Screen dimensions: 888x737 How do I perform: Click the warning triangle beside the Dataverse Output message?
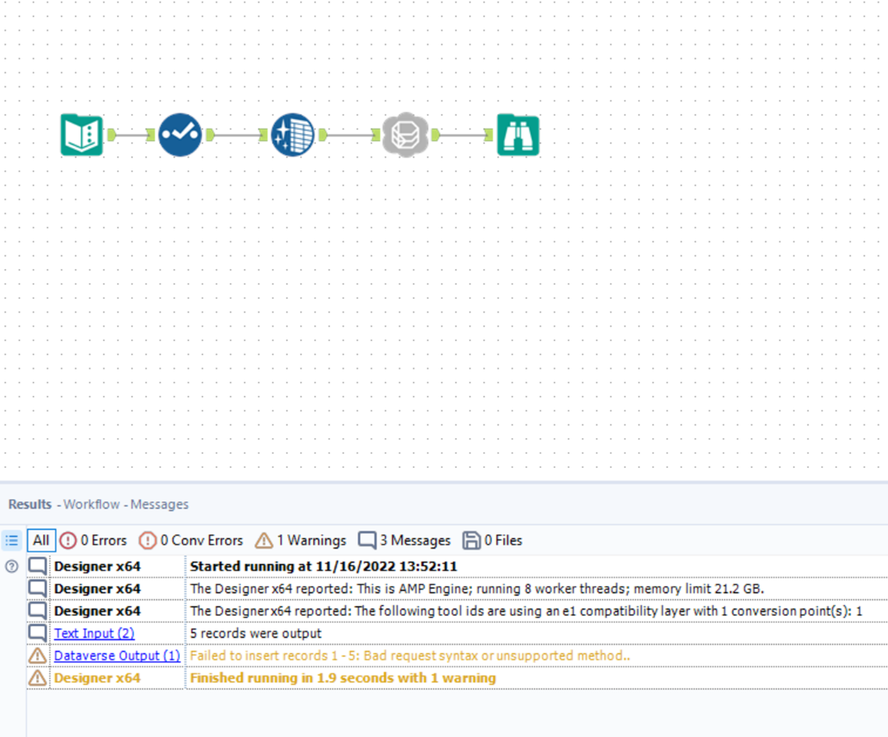click(37, 655)
